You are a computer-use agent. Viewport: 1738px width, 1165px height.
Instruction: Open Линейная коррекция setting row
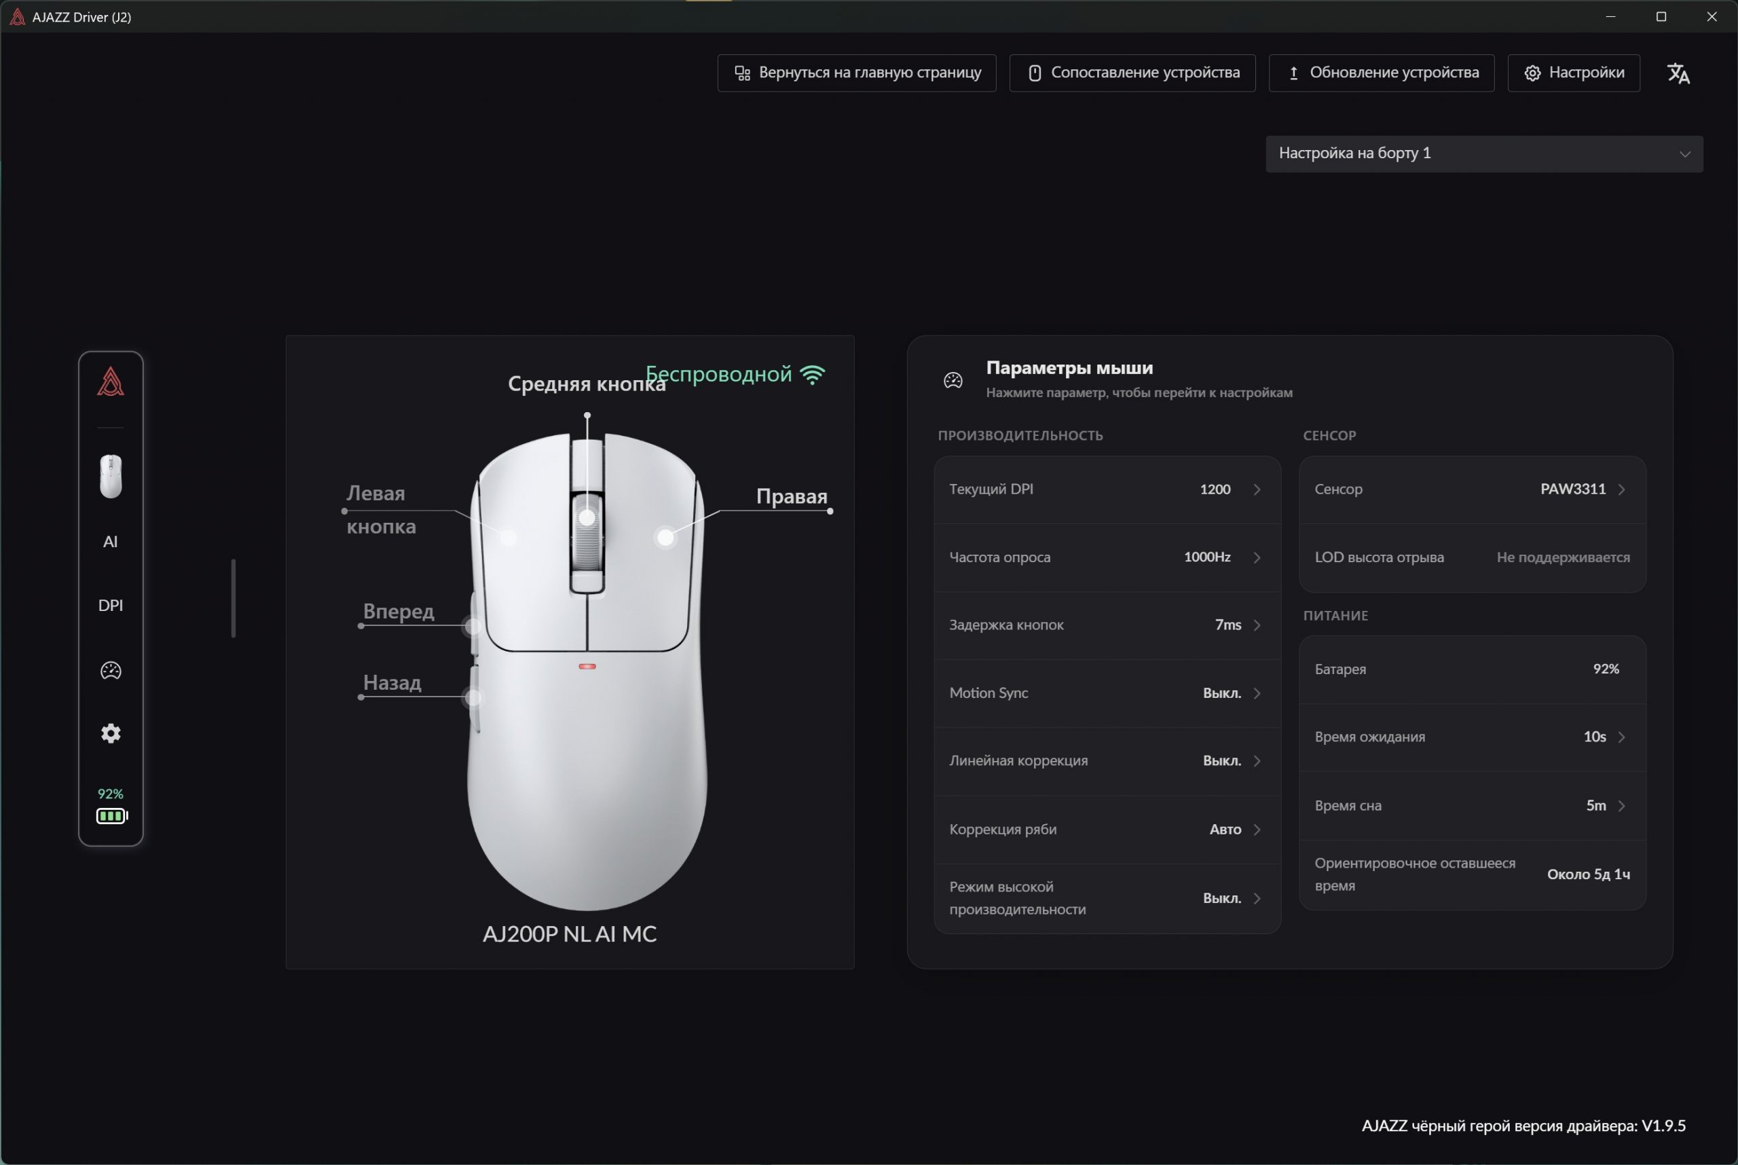point(1107,761)
